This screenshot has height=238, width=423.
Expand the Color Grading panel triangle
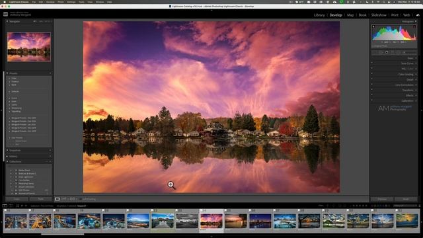point(416,74)
